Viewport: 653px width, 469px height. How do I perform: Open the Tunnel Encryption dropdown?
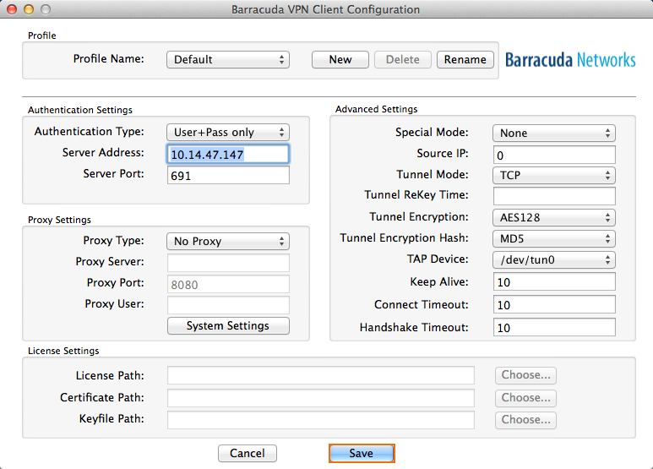[554, 217]
